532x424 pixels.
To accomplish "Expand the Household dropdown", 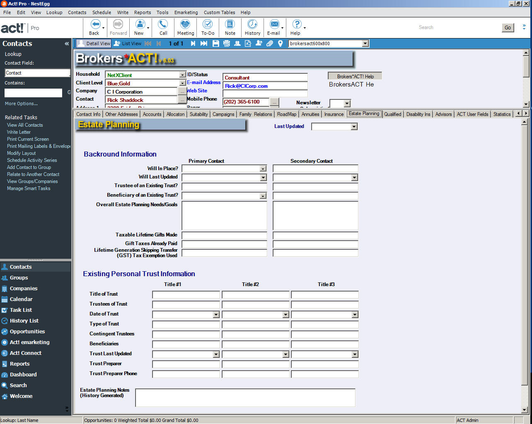I will coord(182,75).
